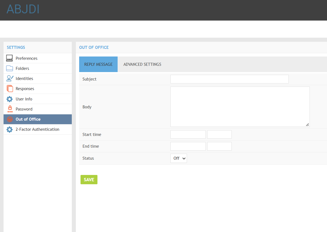Click inside the Body text area
Viewport: 327px width, 232px height.
pyautogui.click(x=240, y=106)
